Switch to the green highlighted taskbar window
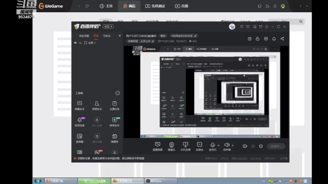Viewport: 328px width, 184px height. pyautogui.click(x=94, y=181)
